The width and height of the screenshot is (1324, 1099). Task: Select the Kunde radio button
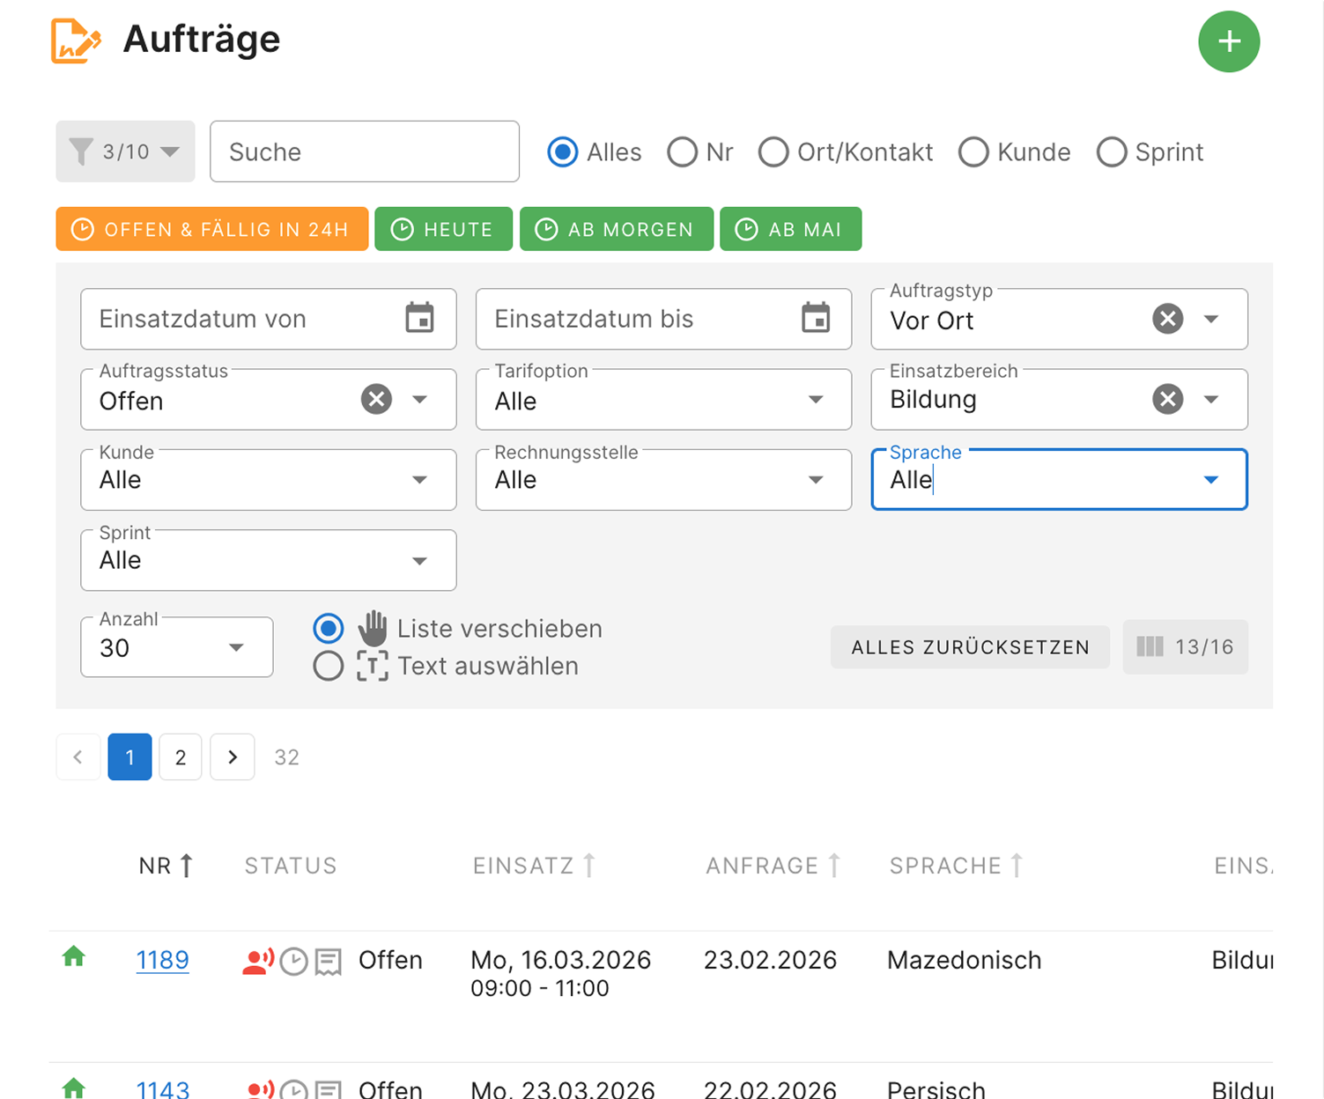tap(973, 151)
